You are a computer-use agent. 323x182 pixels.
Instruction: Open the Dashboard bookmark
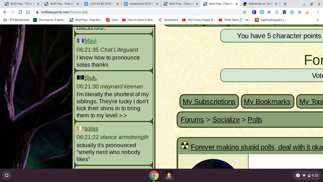pos(168,20)
